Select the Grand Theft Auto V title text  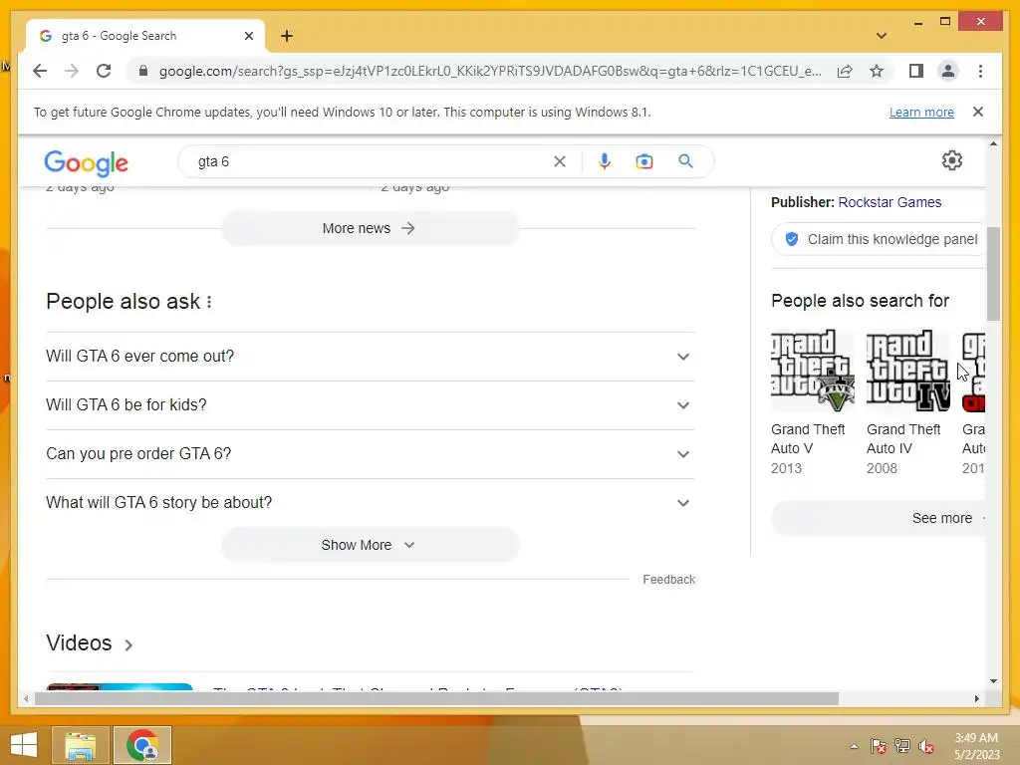tap(808, 439)
